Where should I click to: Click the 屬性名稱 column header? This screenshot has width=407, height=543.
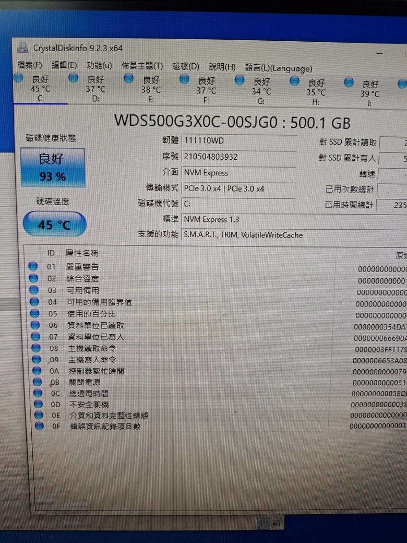[x=82, y=253]
